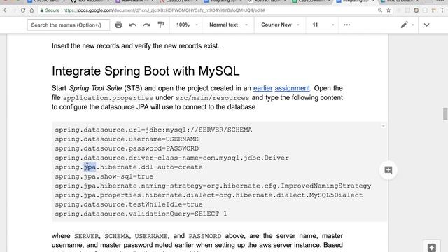
Task: Reload the current page
Action: click(23, 10)
